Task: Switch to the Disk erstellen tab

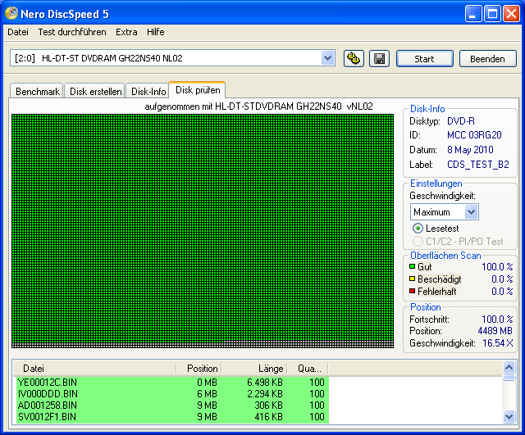Action: [x=95, y=91]
